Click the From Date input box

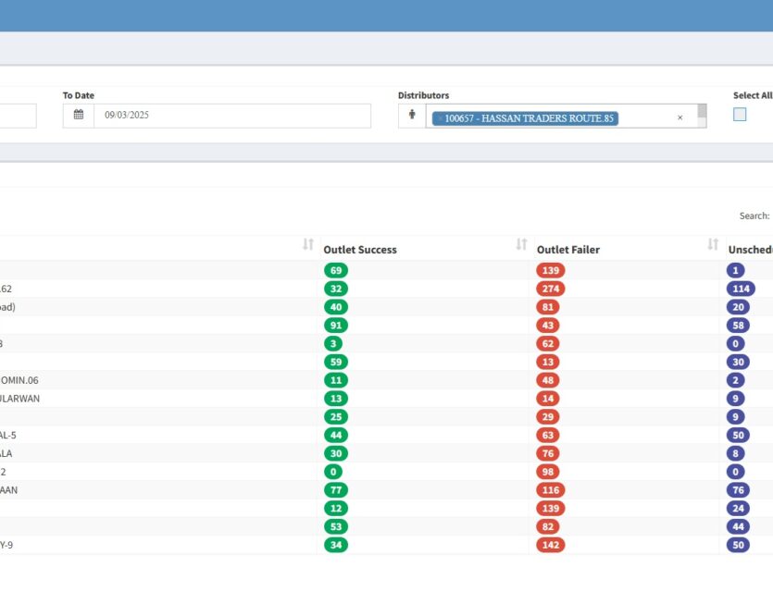coord(17,116)
